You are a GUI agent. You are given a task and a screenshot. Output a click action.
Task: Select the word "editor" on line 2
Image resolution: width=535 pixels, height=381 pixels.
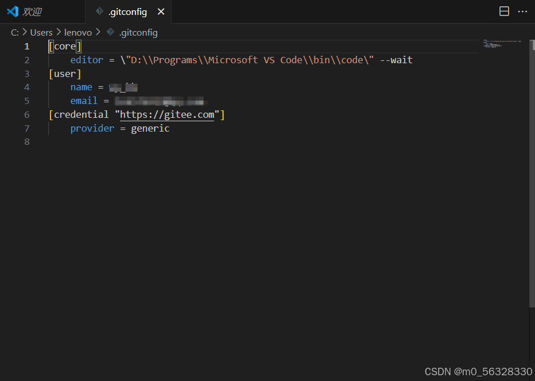click(86, 60)
